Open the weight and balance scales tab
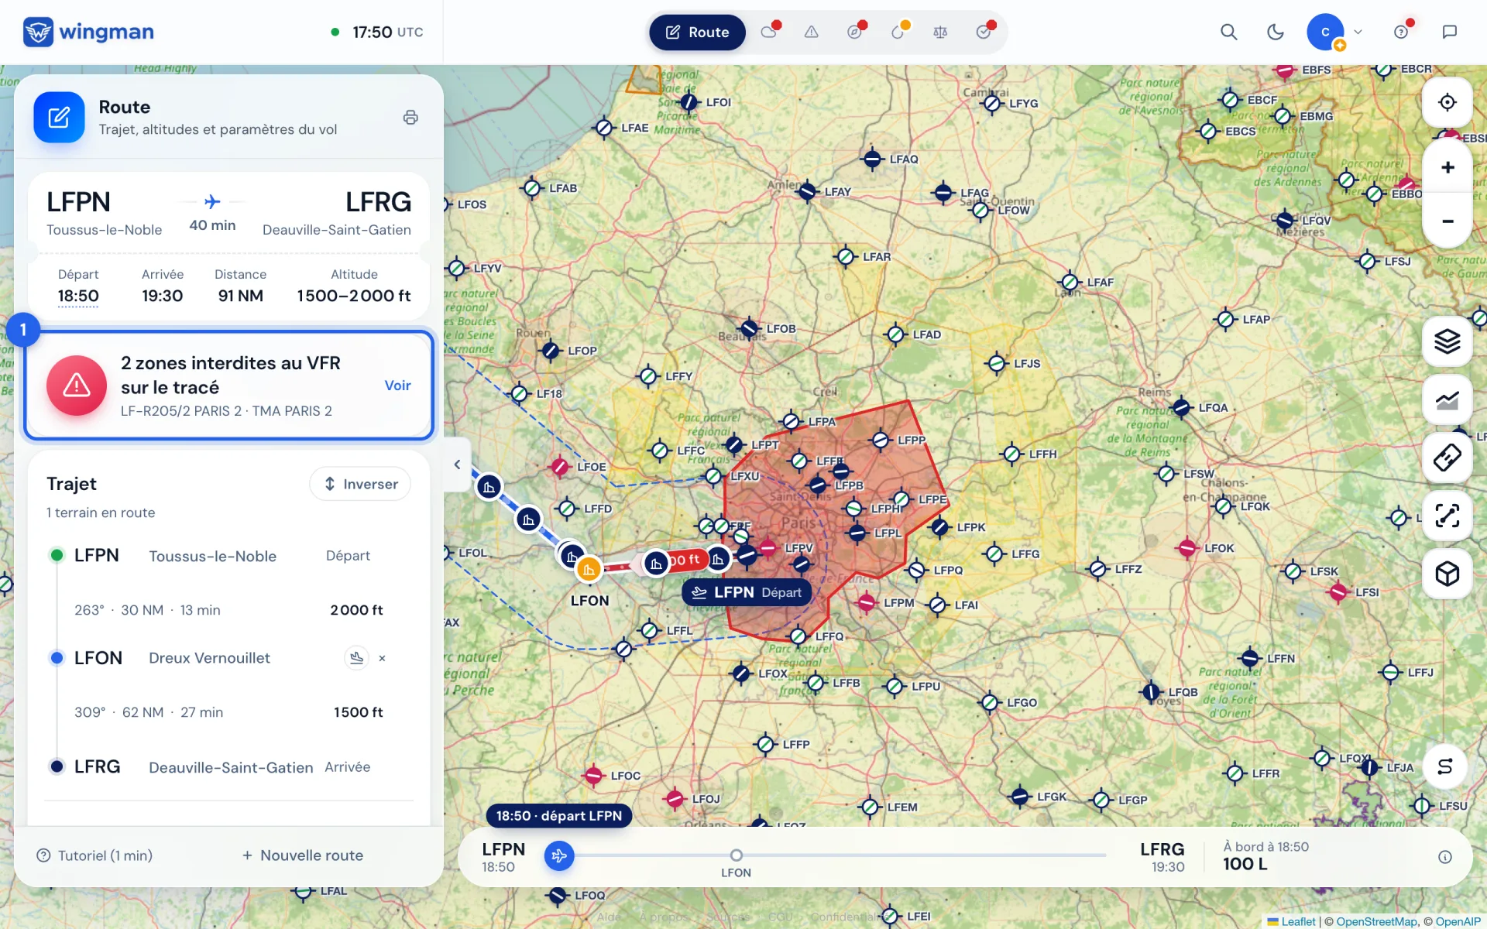Screen dimensions: 1487x929 tap(940, 32)
